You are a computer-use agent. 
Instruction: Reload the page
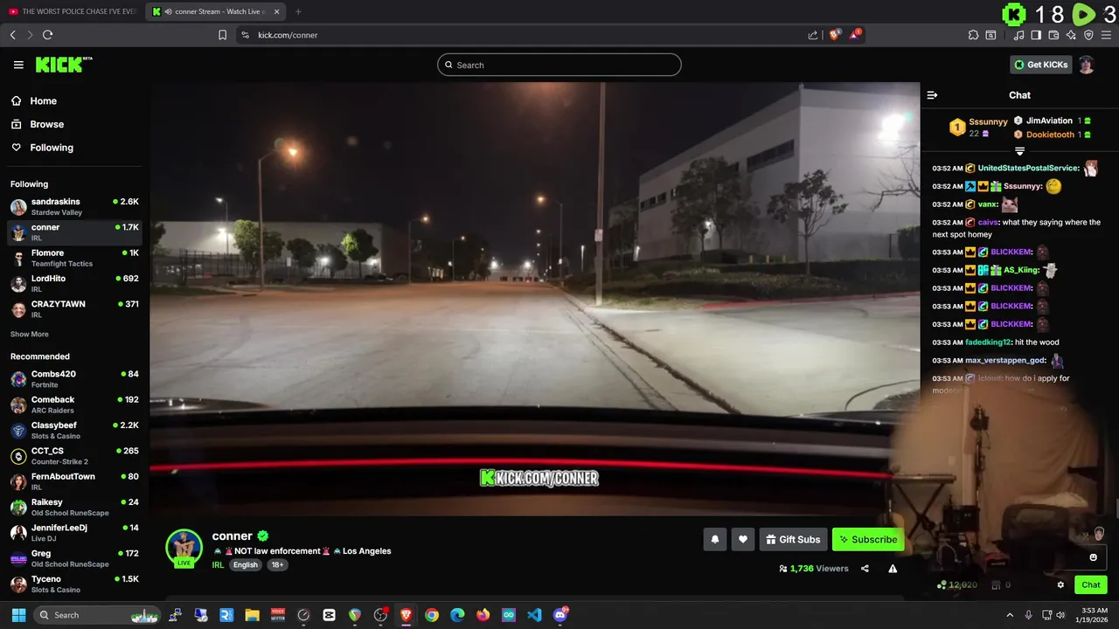(x=47, y=35)
